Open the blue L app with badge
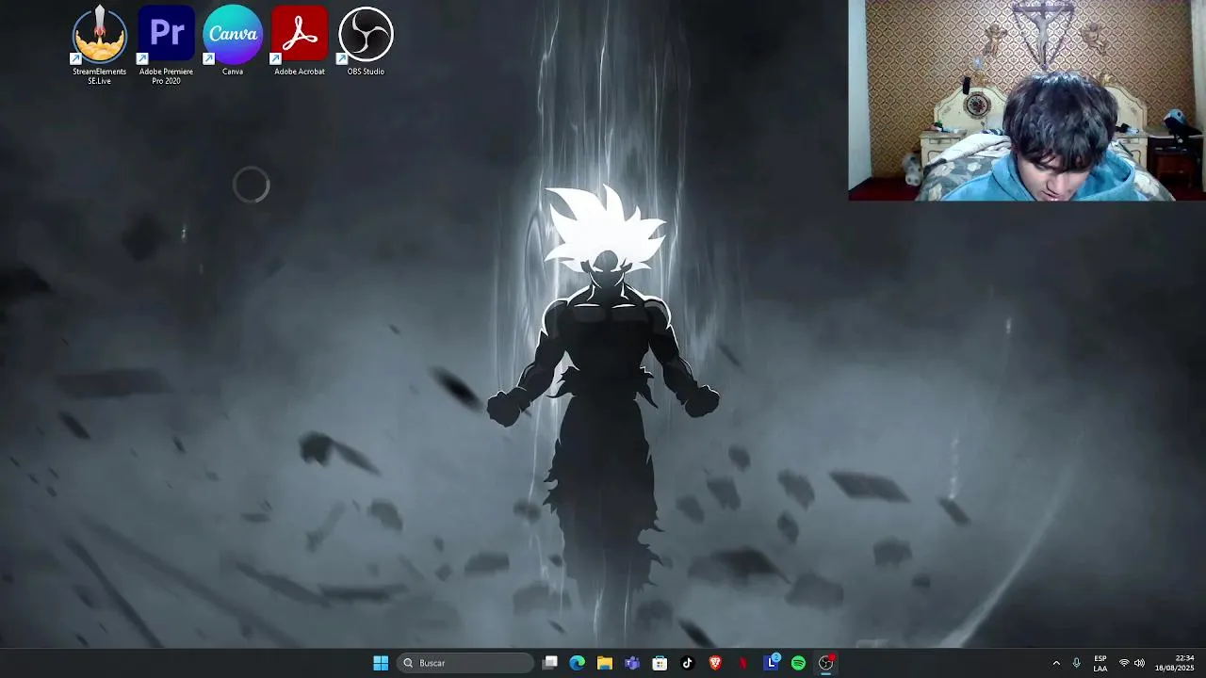Screen dimensions: 1206x678 pyautogui.click(x=772, y=662)
